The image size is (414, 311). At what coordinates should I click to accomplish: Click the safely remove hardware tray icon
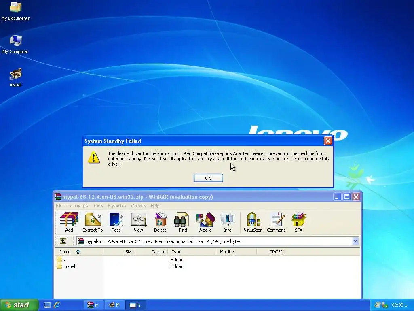pyautogui.click(x=385, y=305)
